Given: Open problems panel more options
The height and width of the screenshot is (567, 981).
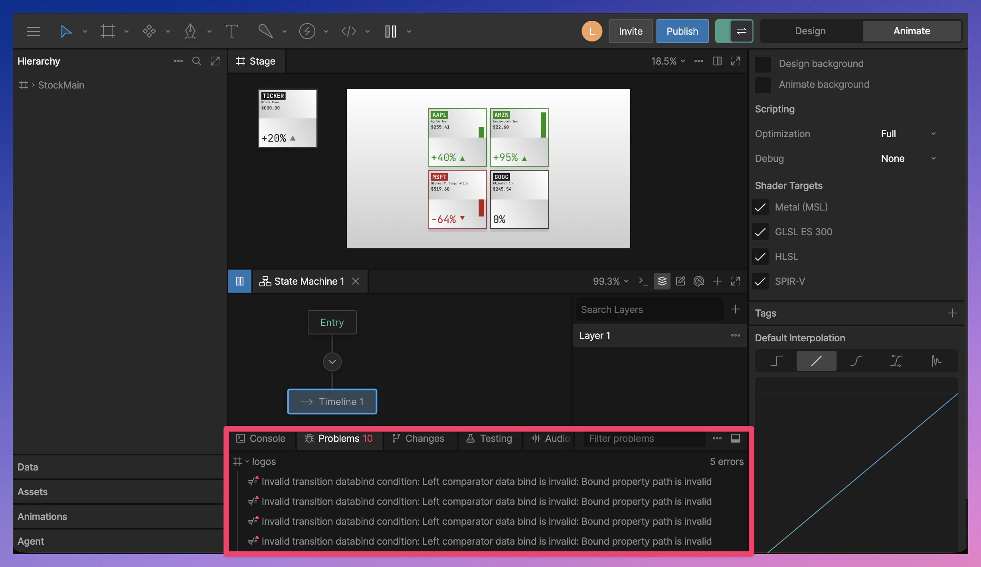Looking at the screenshot, I should coord(717,438).
